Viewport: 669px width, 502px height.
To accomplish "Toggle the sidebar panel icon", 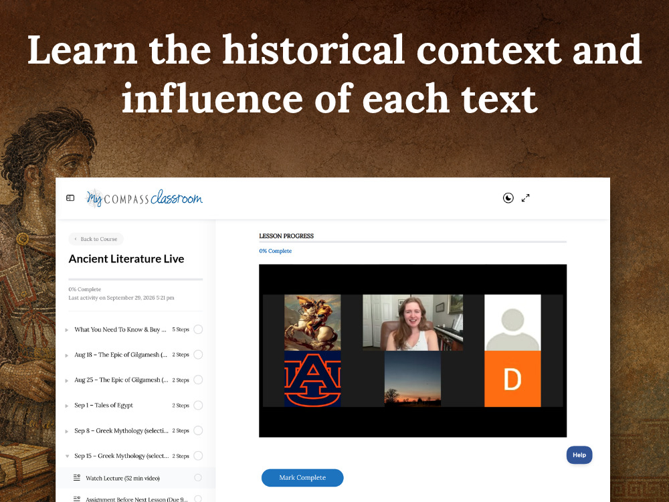I will tap(70, 198).
